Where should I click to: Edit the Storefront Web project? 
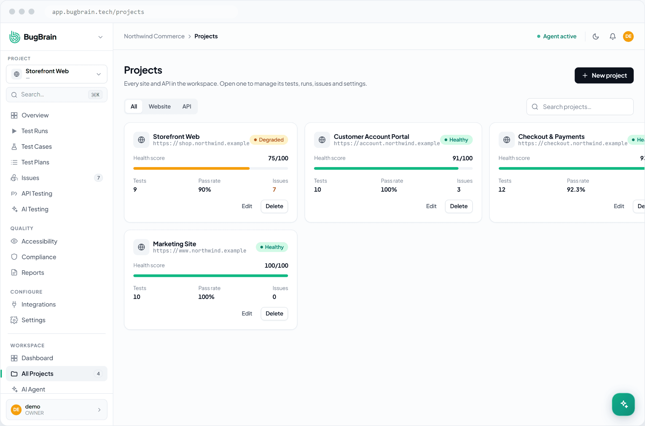point(247,206)
